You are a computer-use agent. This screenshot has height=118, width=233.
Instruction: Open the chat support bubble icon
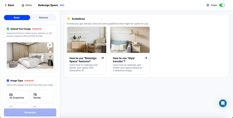pos(223,103)
